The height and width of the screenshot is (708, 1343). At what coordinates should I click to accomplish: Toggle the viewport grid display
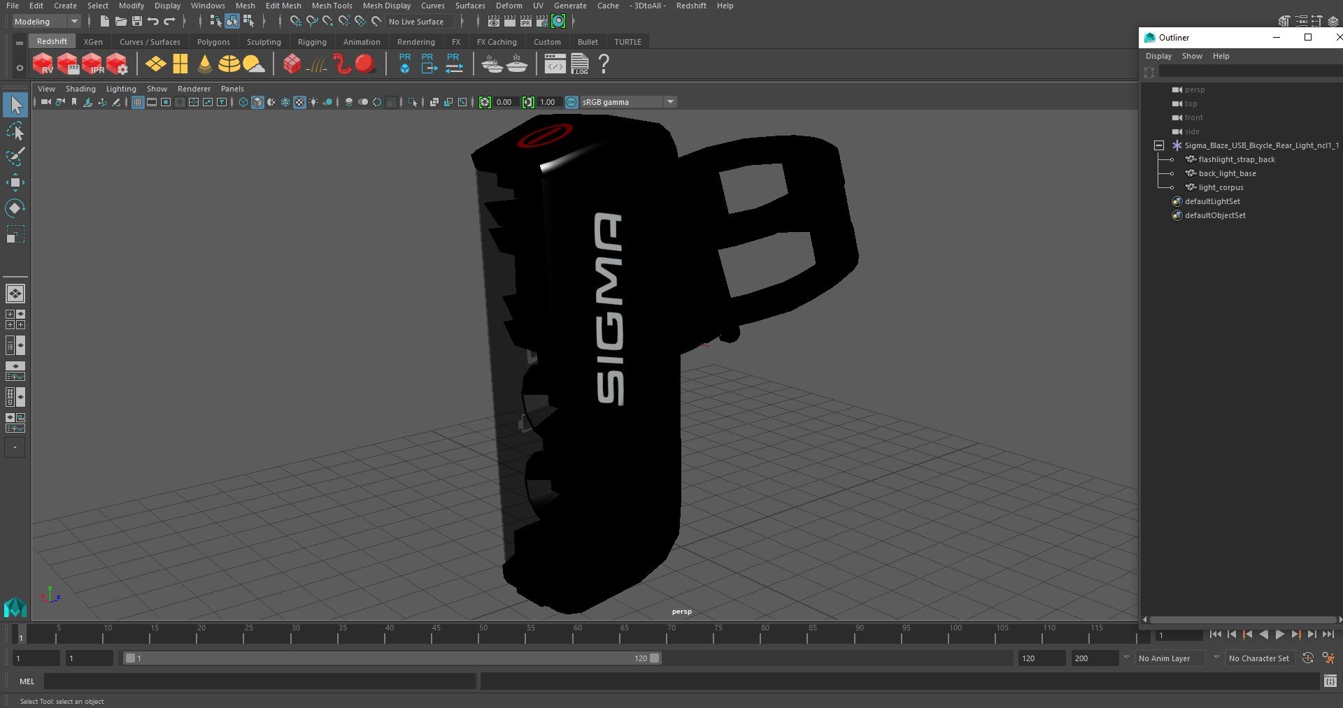click(138, 102)
